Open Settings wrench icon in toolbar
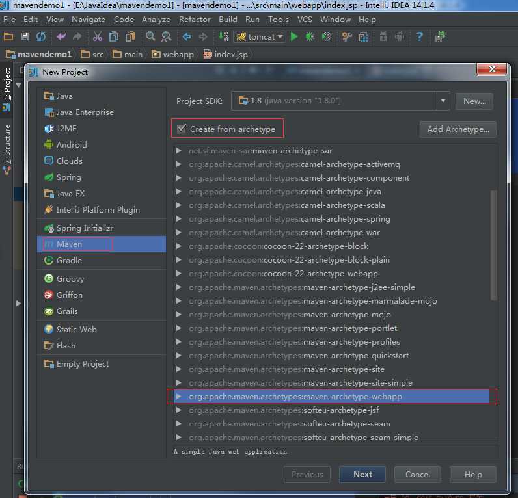Screen dimensions: 518x498 click(x=347, y=36)
